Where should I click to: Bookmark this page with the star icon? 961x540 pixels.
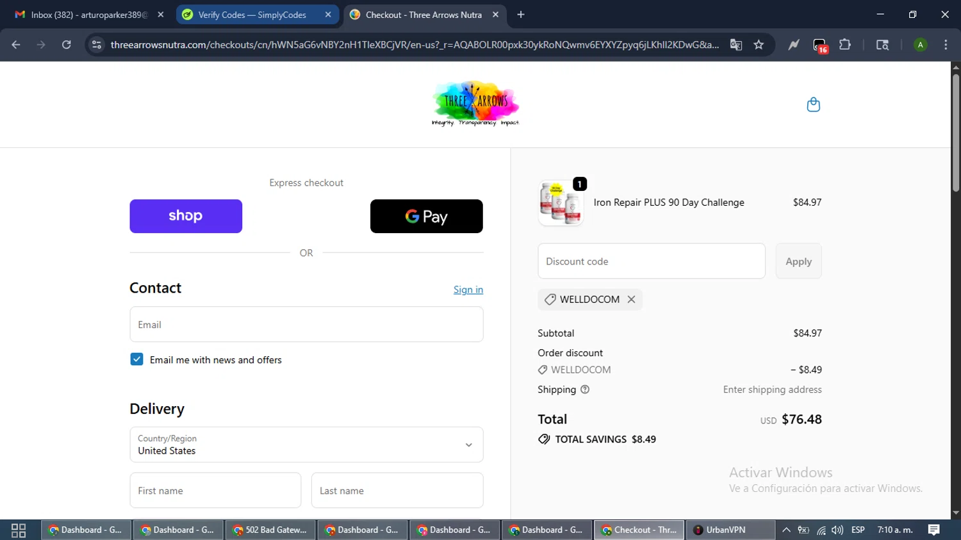pos(759,45)
